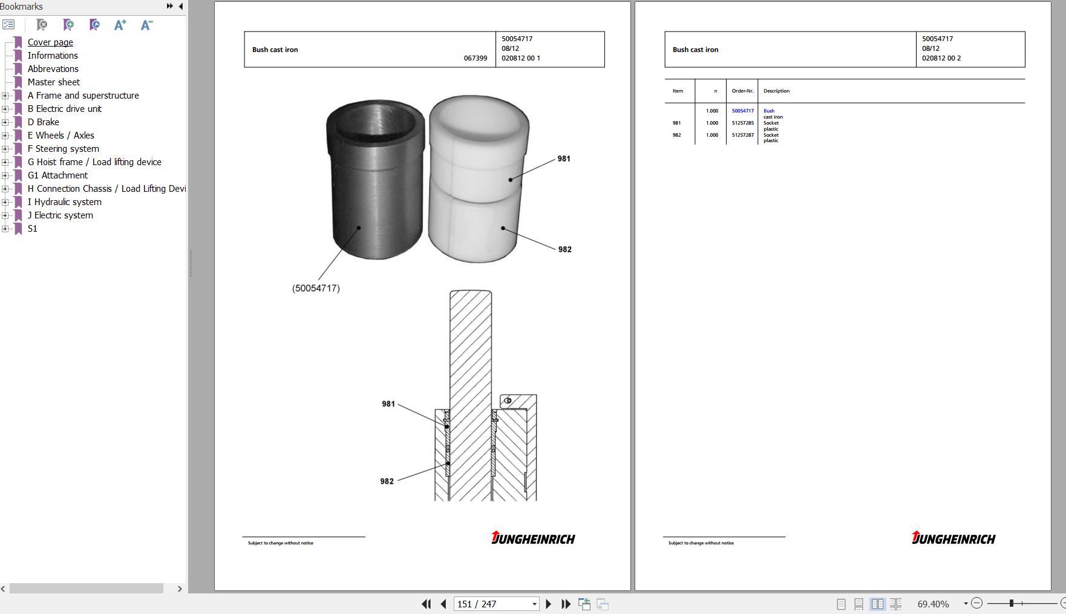
Task: Decrease bookmark text size with A- icon
Action: [146, 25]
